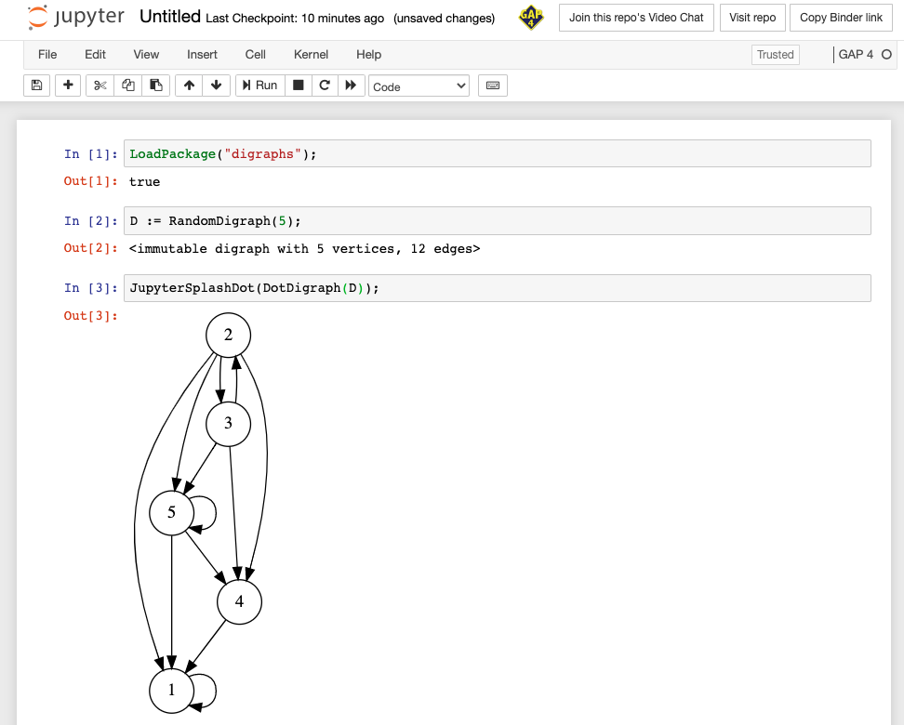Screen dimensions: 904x725
Task: Click the Visit repo button
Action: tap(752, 17)
